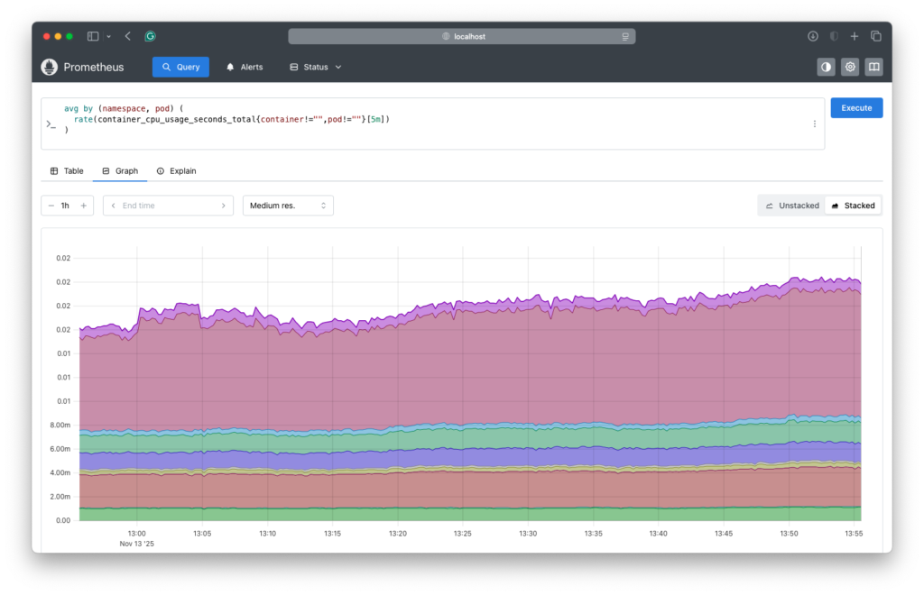Execute the CPU usage query
This screenshot has width=924, height=595.
pos(855,107)
